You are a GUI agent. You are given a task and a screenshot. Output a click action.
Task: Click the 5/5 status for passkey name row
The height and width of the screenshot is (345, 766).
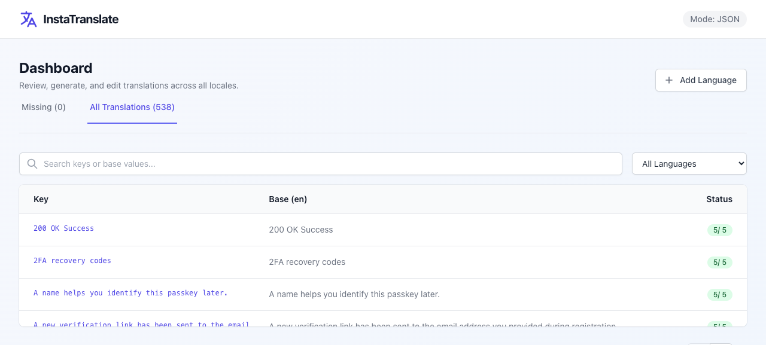[x=720, y=295]
